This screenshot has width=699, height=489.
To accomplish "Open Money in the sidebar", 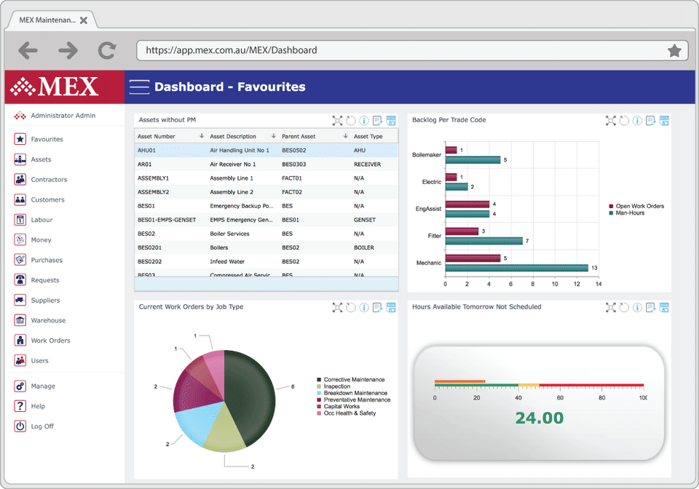I will 33,239.
